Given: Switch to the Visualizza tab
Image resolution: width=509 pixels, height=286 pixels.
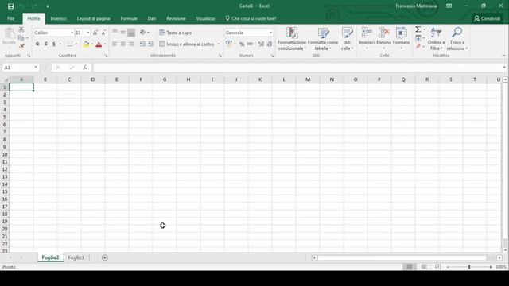Looking at the screenshot, I should [x=205, y=19].
